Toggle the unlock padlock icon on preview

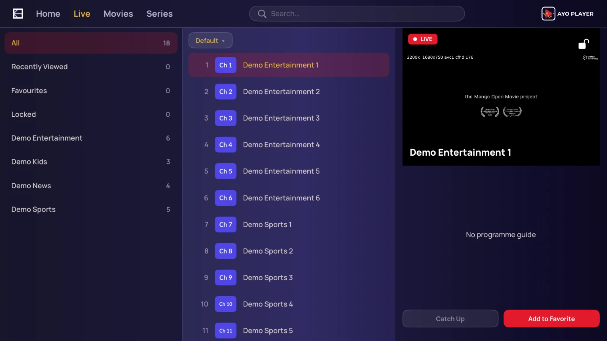[x=583, y=44]
